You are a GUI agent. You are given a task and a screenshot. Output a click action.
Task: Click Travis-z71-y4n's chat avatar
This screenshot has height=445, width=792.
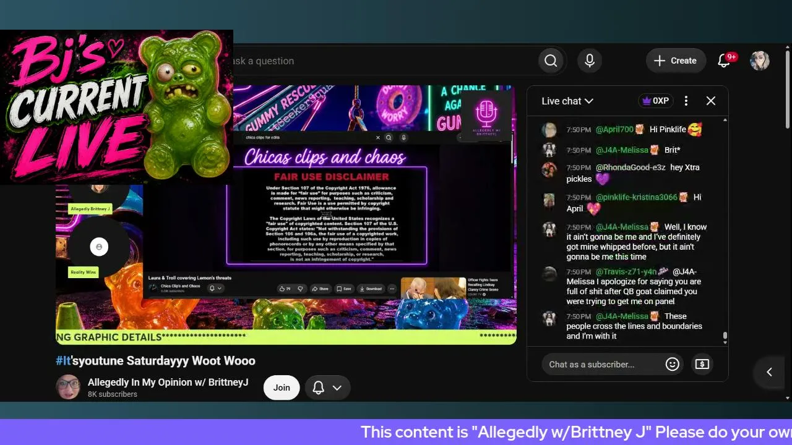coord(549,274)
